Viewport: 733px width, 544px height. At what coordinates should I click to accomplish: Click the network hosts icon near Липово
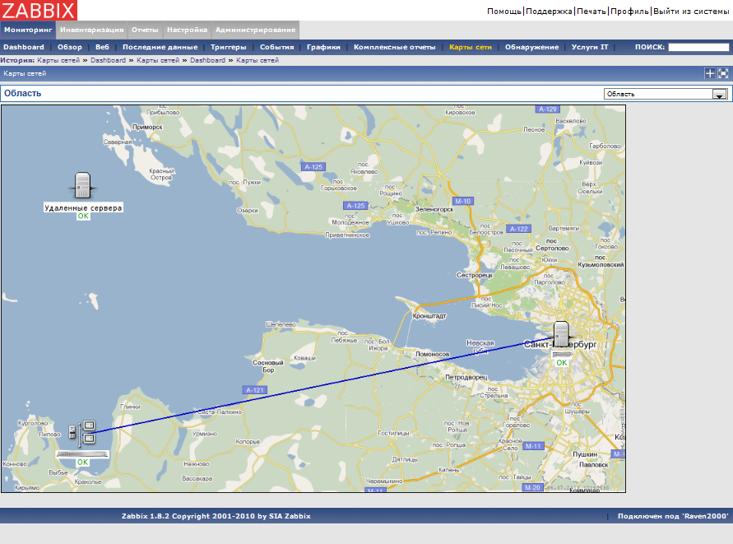[x=81, y=434]
